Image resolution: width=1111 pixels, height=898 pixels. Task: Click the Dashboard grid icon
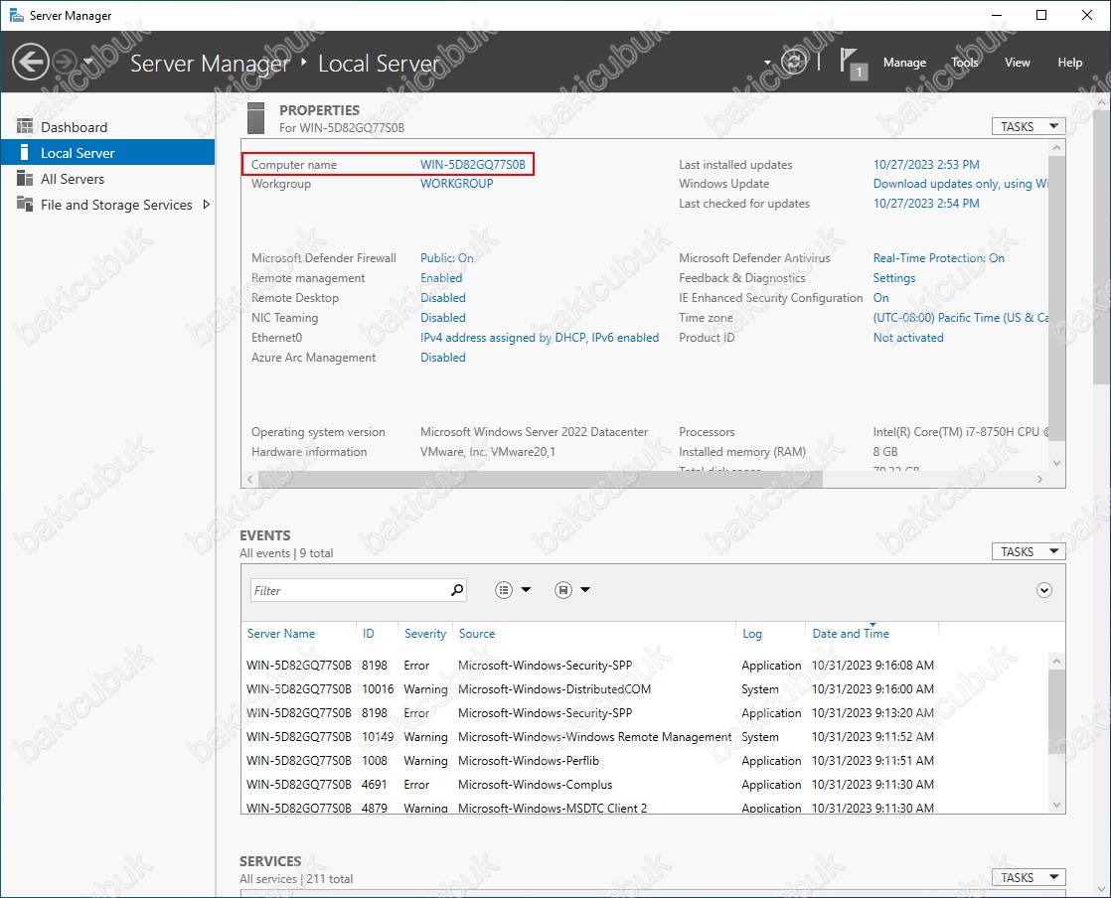(25, 126)
